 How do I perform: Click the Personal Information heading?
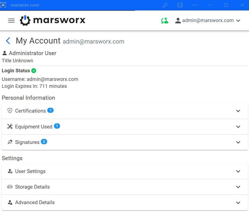(x=28, y=98)
